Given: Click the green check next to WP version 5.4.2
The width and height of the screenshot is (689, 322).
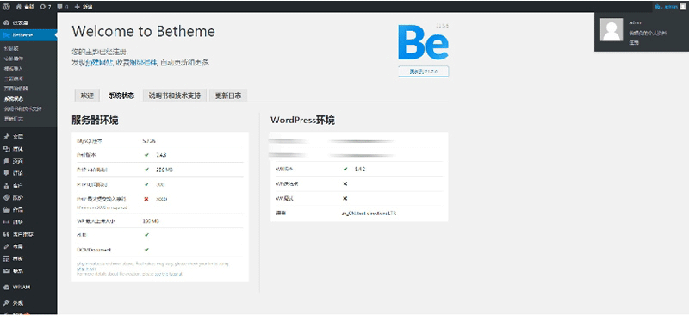Looking at the screenshot, I should tap(345, 169).
